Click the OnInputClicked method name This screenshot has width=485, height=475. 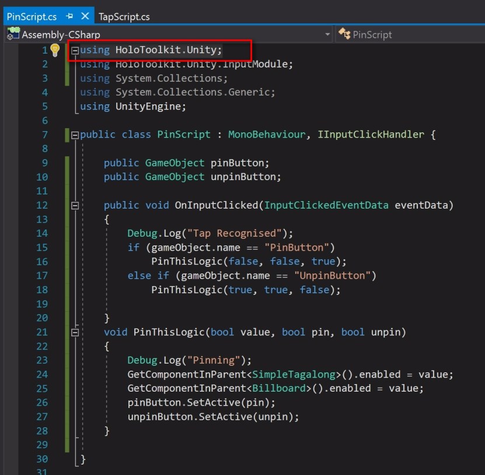(216, 205)
